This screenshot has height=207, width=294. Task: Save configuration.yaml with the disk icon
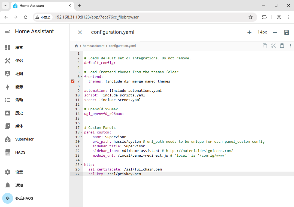click(287, 32)
